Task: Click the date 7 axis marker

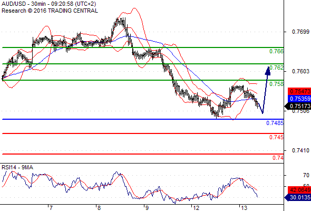Action: point(51,208)
